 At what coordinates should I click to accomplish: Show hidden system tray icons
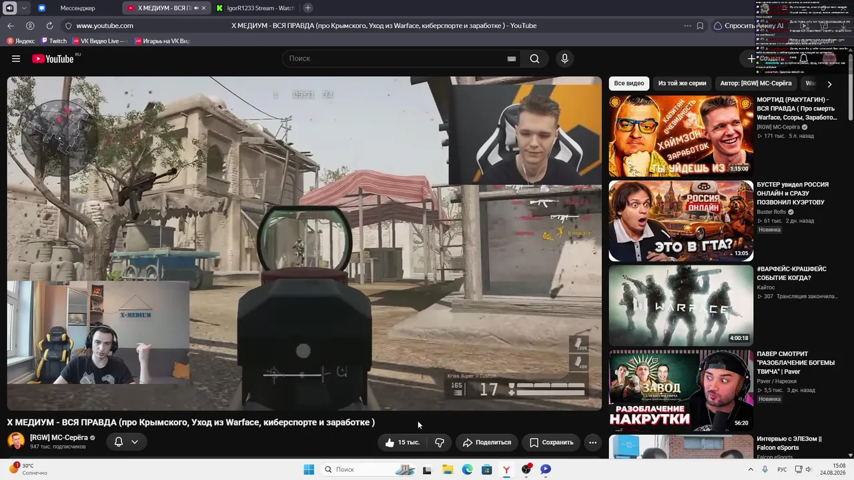tap(751, 469)
